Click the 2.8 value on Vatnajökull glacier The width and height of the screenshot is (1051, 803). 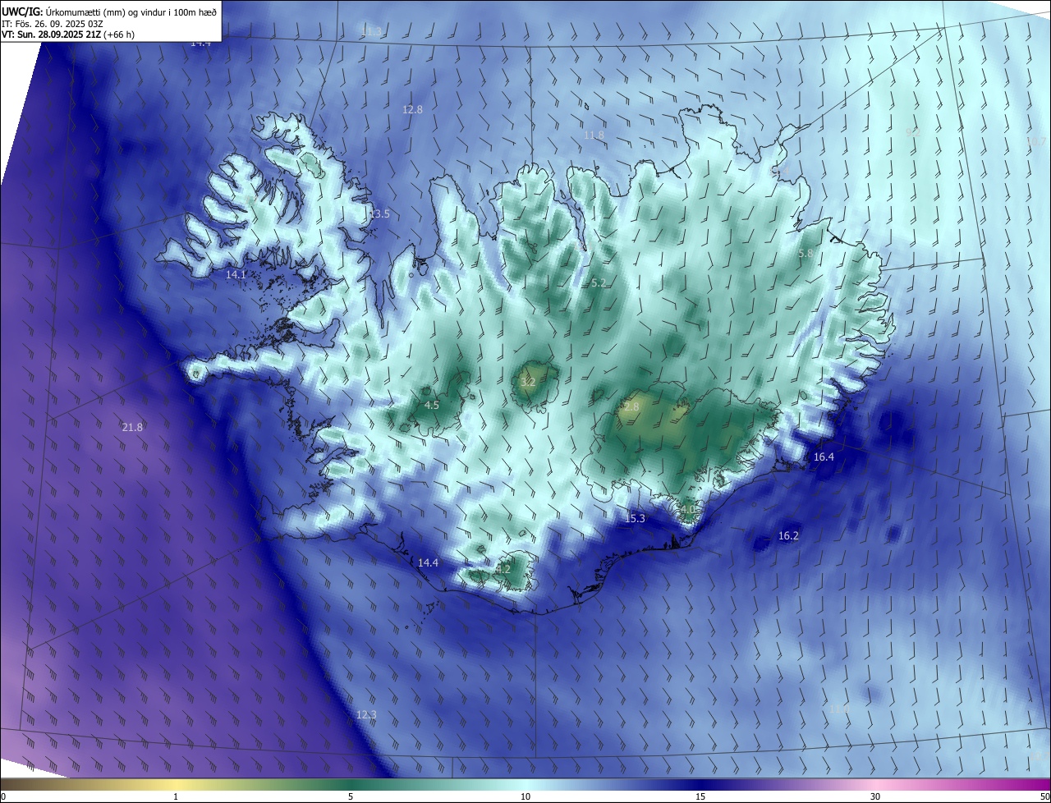coord(631,406)
